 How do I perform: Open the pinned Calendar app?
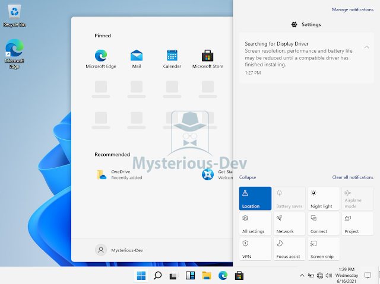(x=172, y=56)
